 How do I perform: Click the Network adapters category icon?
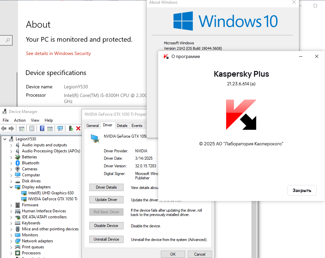coord(18,241)
